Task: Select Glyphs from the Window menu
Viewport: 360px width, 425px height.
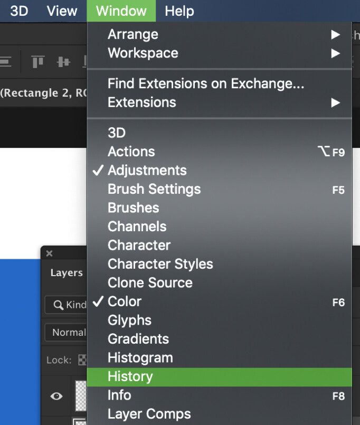Action: point(129,320)
